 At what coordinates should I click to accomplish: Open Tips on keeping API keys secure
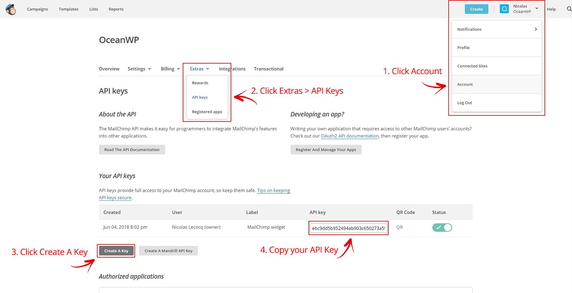pyautogui.click(x=273, y=190)
